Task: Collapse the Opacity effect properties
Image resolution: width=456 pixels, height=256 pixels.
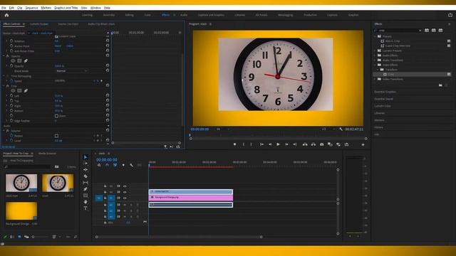Action: (x=4, y=56)
